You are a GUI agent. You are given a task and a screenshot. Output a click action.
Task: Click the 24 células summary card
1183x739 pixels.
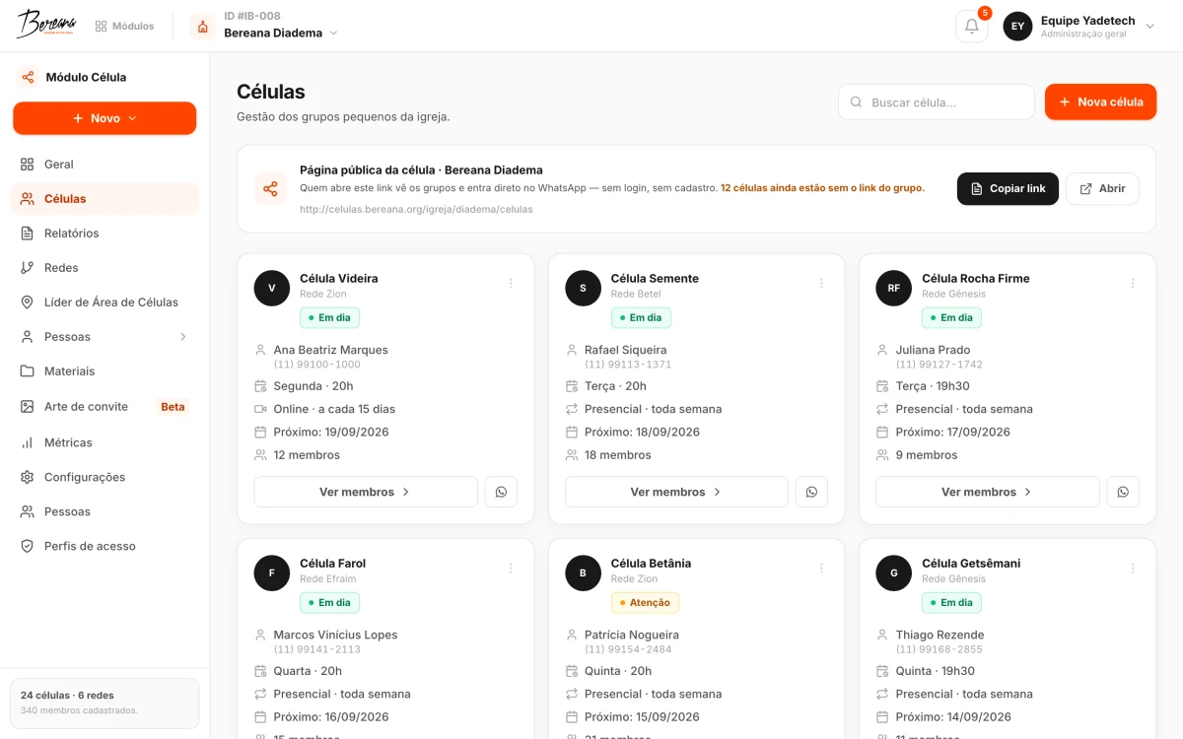click(104, 704)
